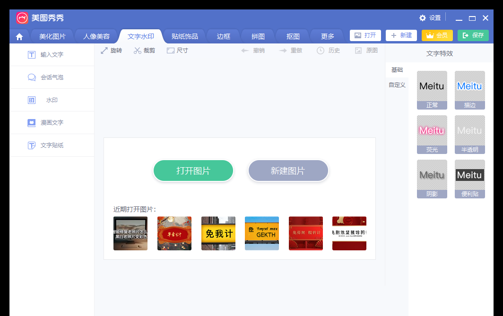Click the 新建 new button in header
This screenshot has height=316, width=503.
401,35
